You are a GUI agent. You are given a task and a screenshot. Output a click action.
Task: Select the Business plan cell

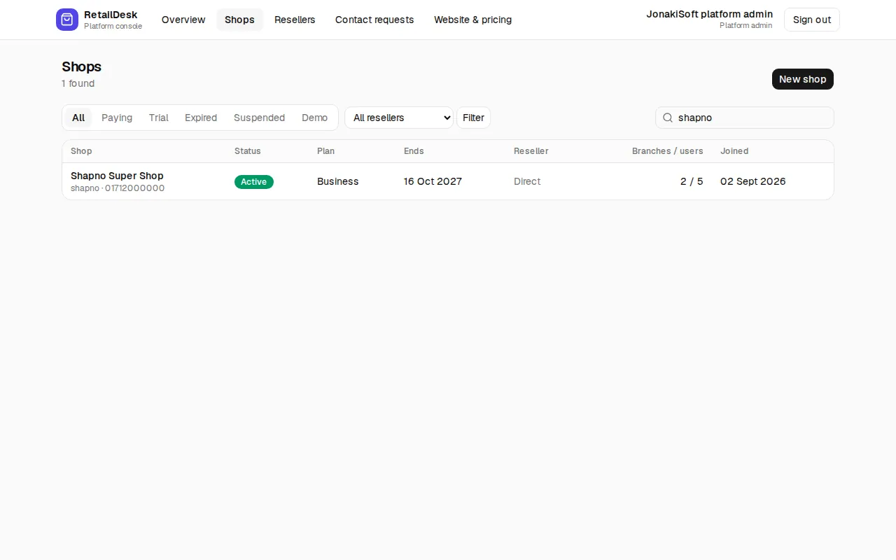[337, 181]
